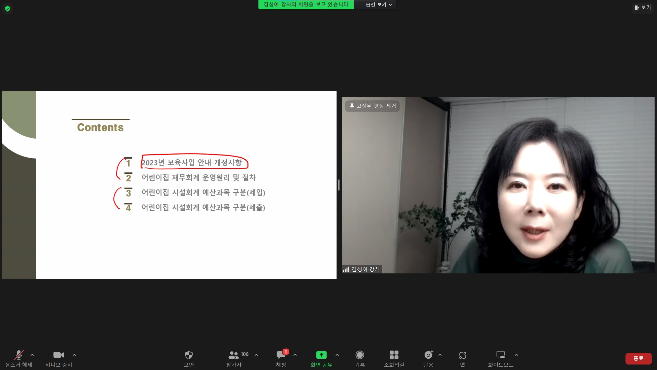Screen dimensions: 657x370
Task: Click the 김성여 강사 name label
Action: [366, 270]
